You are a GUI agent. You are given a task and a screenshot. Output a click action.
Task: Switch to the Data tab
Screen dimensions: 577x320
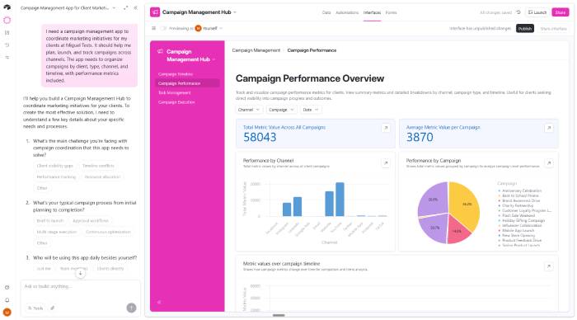point(326,12)
